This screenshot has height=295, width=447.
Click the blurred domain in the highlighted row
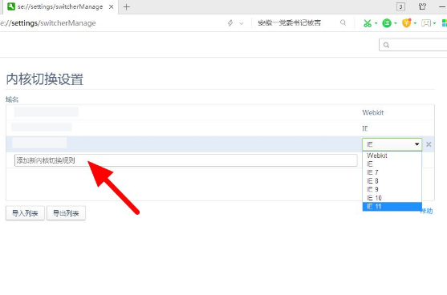[39, 143]
